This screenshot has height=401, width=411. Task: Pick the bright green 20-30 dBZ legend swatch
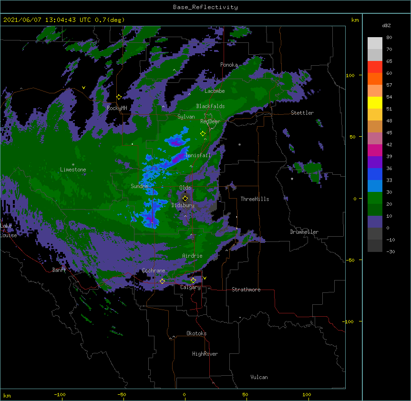[x=375, y=198]
